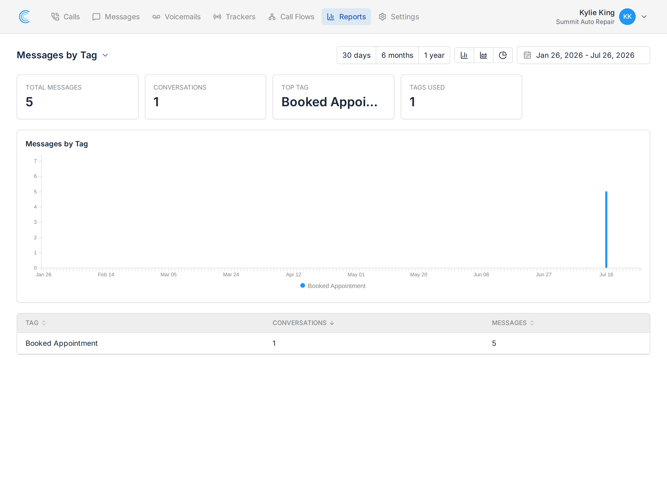Open the Messages by Tag report dropdown

click(63, 55)
